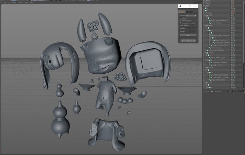The image size is (245, 155).
Task: Toggle enable checkmark on ALICE インスタンス row
Action: point(235,65)
